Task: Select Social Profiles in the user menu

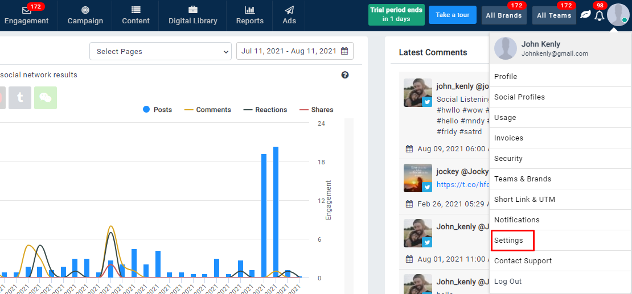Action: click(519, 97)
